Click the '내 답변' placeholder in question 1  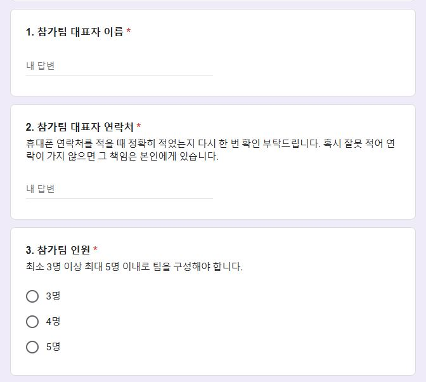[41, 66]
